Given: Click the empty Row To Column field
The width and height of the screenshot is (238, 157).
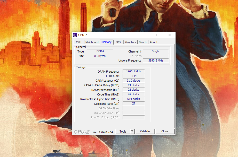Looking at the screenshot, I should (133, 117).
